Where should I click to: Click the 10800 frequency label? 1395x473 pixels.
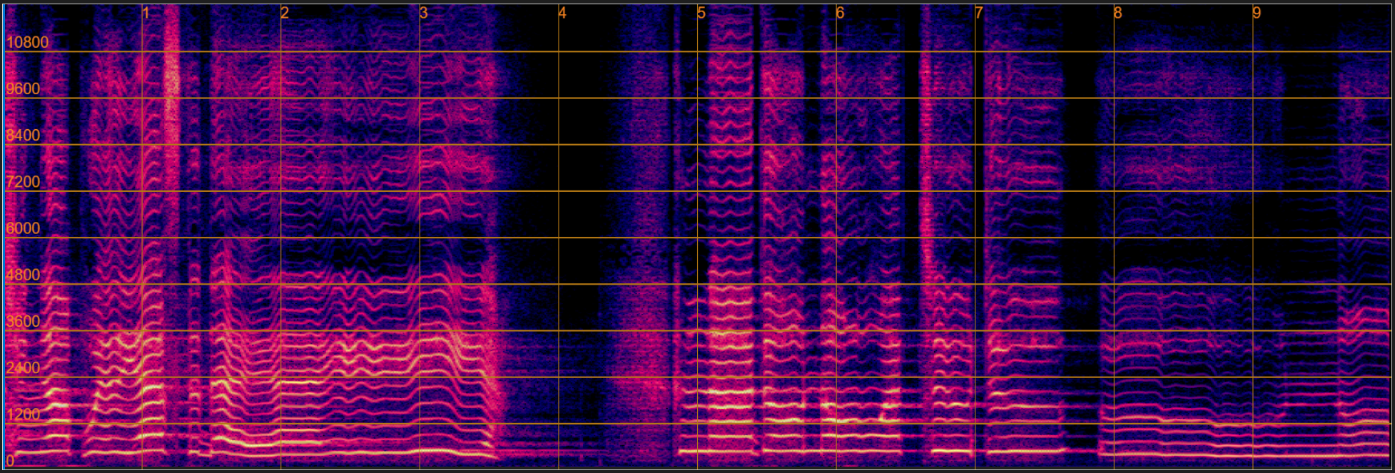tap(27, 43)
